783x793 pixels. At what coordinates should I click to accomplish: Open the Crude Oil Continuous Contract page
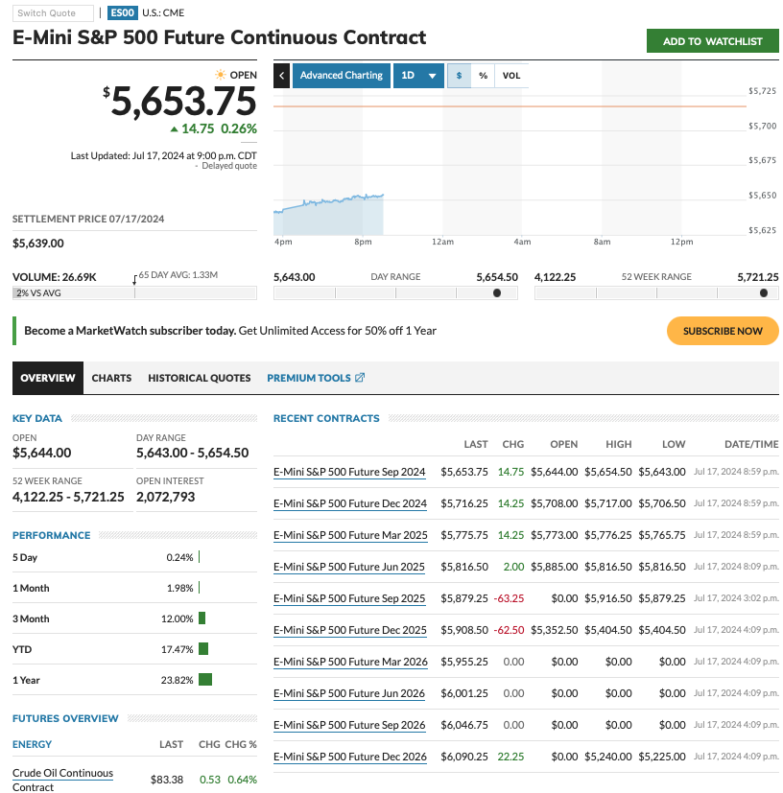click(62, 779)
